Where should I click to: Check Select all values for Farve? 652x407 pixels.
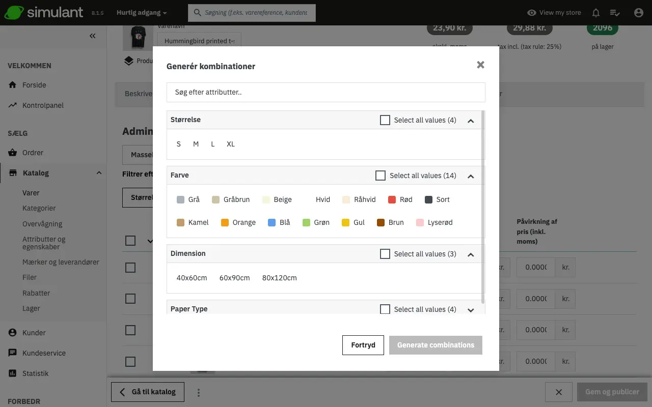[x=381, y=176]
